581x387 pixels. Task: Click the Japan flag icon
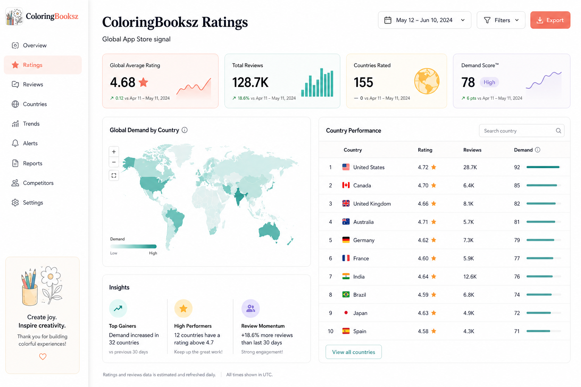[x=346, y=313]
